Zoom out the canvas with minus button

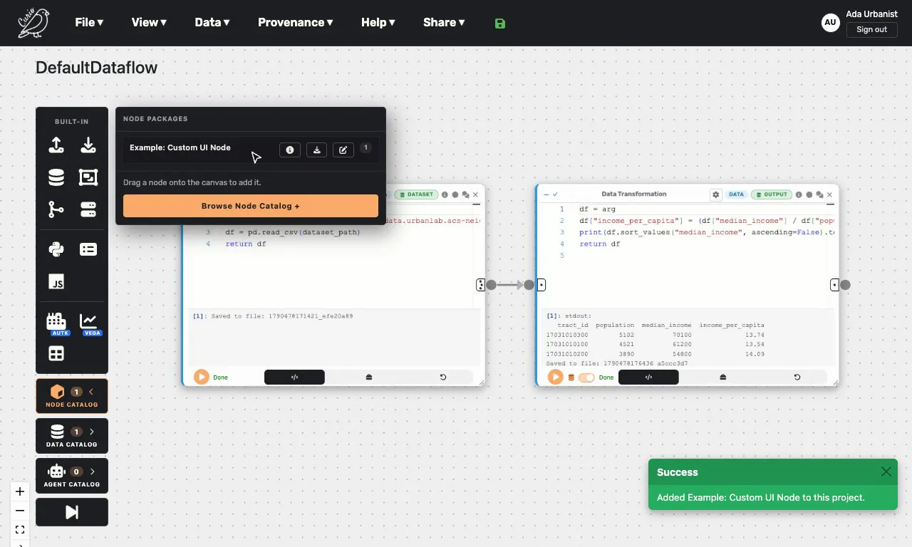tap(20, 511)
